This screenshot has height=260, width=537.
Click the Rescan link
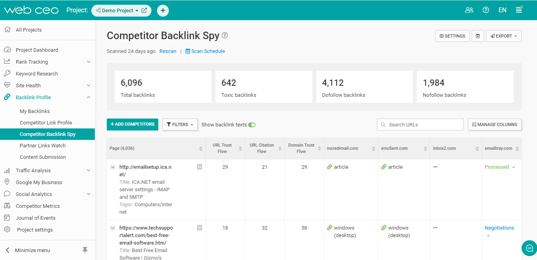click(168, 51)
